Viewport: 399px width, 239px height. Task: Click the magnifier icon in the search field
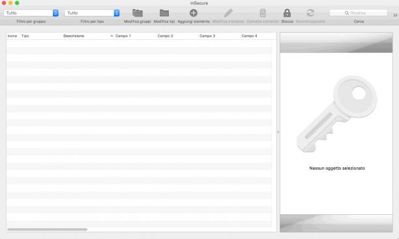[347, 13]
